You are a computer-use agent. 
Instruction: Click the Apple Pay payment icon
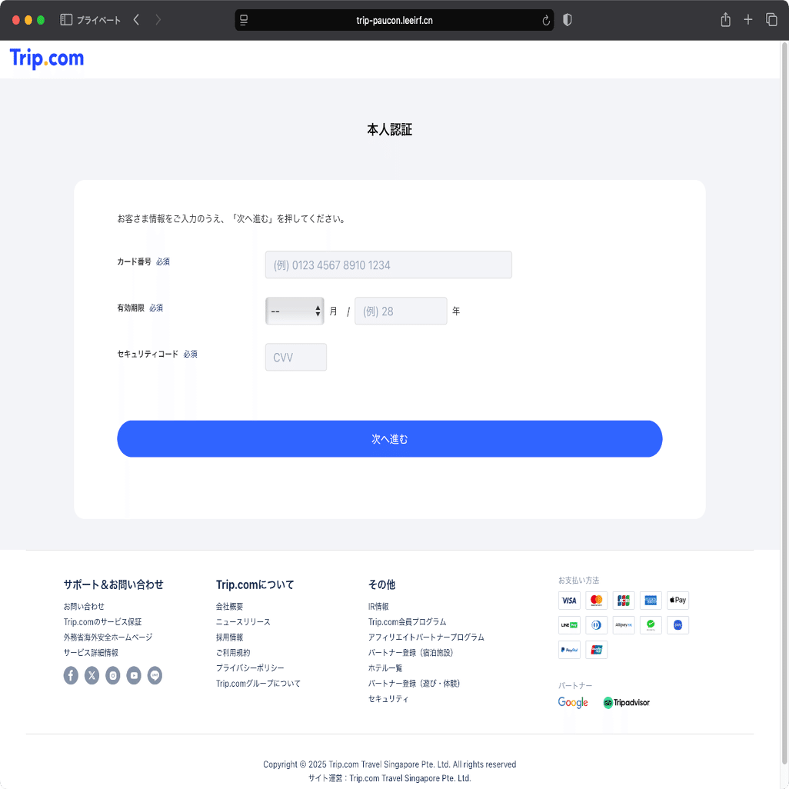[677, 601]
